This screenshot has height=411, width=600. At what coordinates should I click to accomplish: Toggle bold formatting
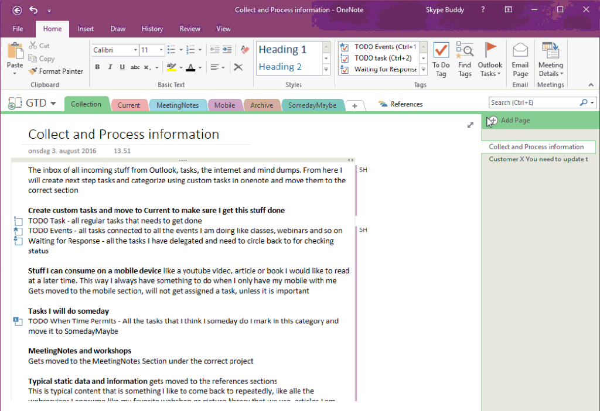[x=97, y=68]
